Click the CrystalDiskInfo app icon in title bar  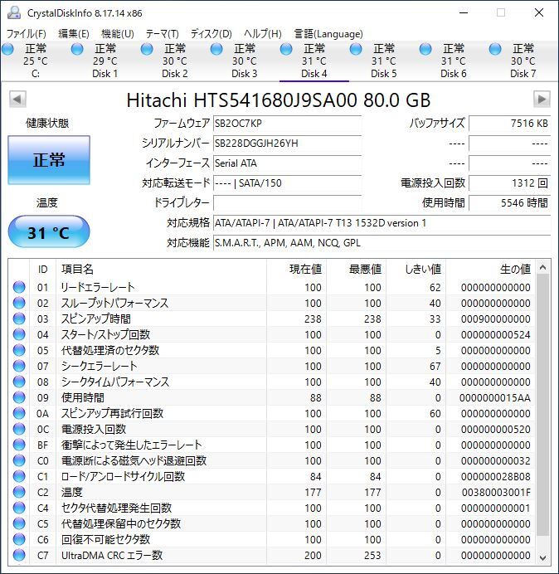(x=14, y=12)
